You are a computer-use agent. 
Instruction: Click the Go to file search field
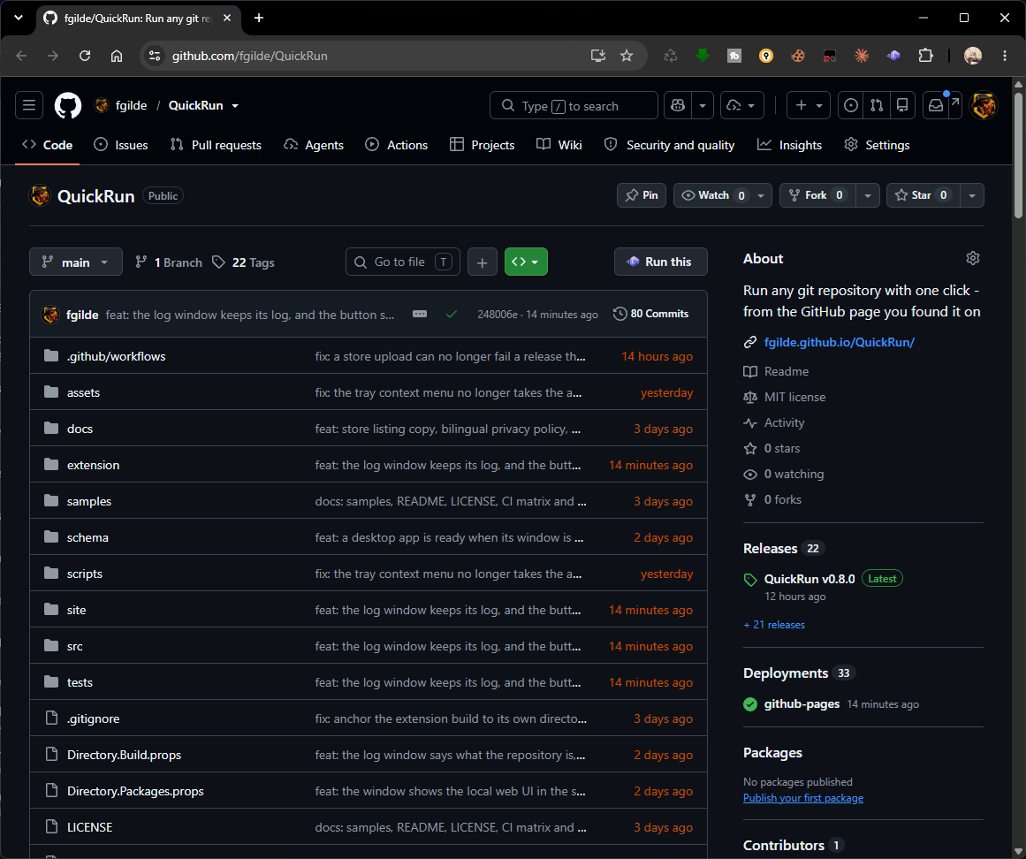403,262
